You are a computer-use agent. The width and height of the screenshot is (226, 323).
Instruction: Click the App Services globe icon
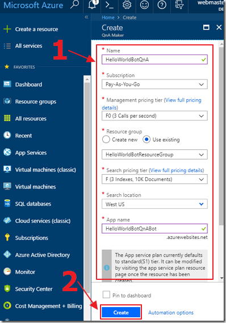[7, 152]
